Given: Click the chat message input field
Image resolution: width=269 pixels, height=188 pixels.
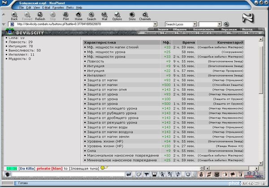Looking at the screenshot, I should tap(68, 174).
